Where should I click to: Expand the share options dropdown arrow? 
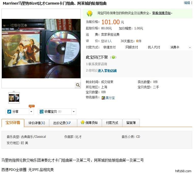(x=31, y=111)
